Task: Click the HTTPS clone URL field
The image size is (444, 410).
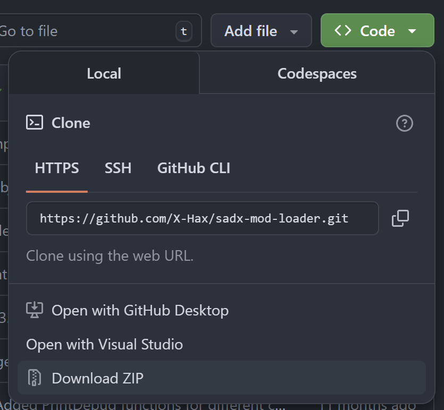Action: (202, 218)
